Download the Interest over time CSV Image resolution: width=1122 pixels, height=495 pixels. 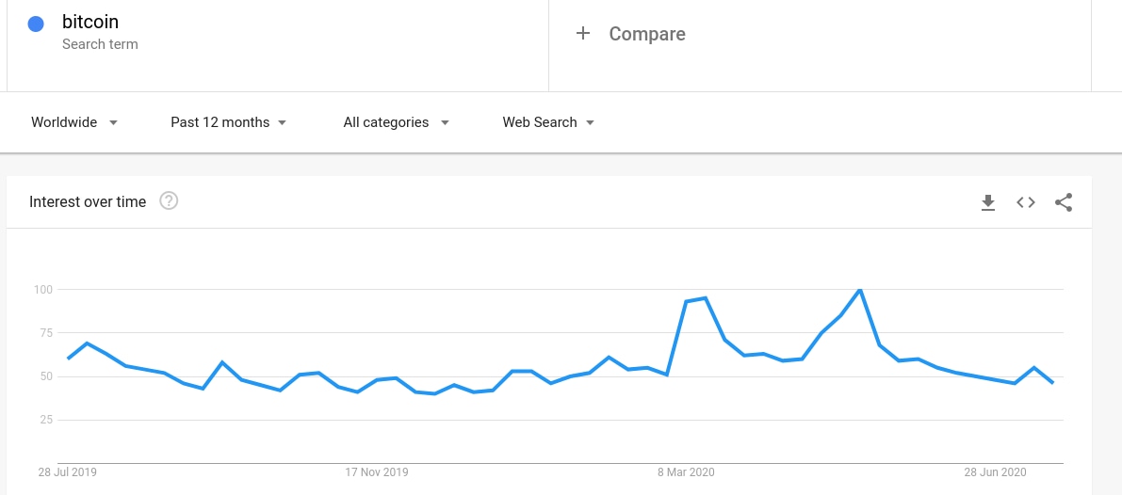(x=988, y=202)
